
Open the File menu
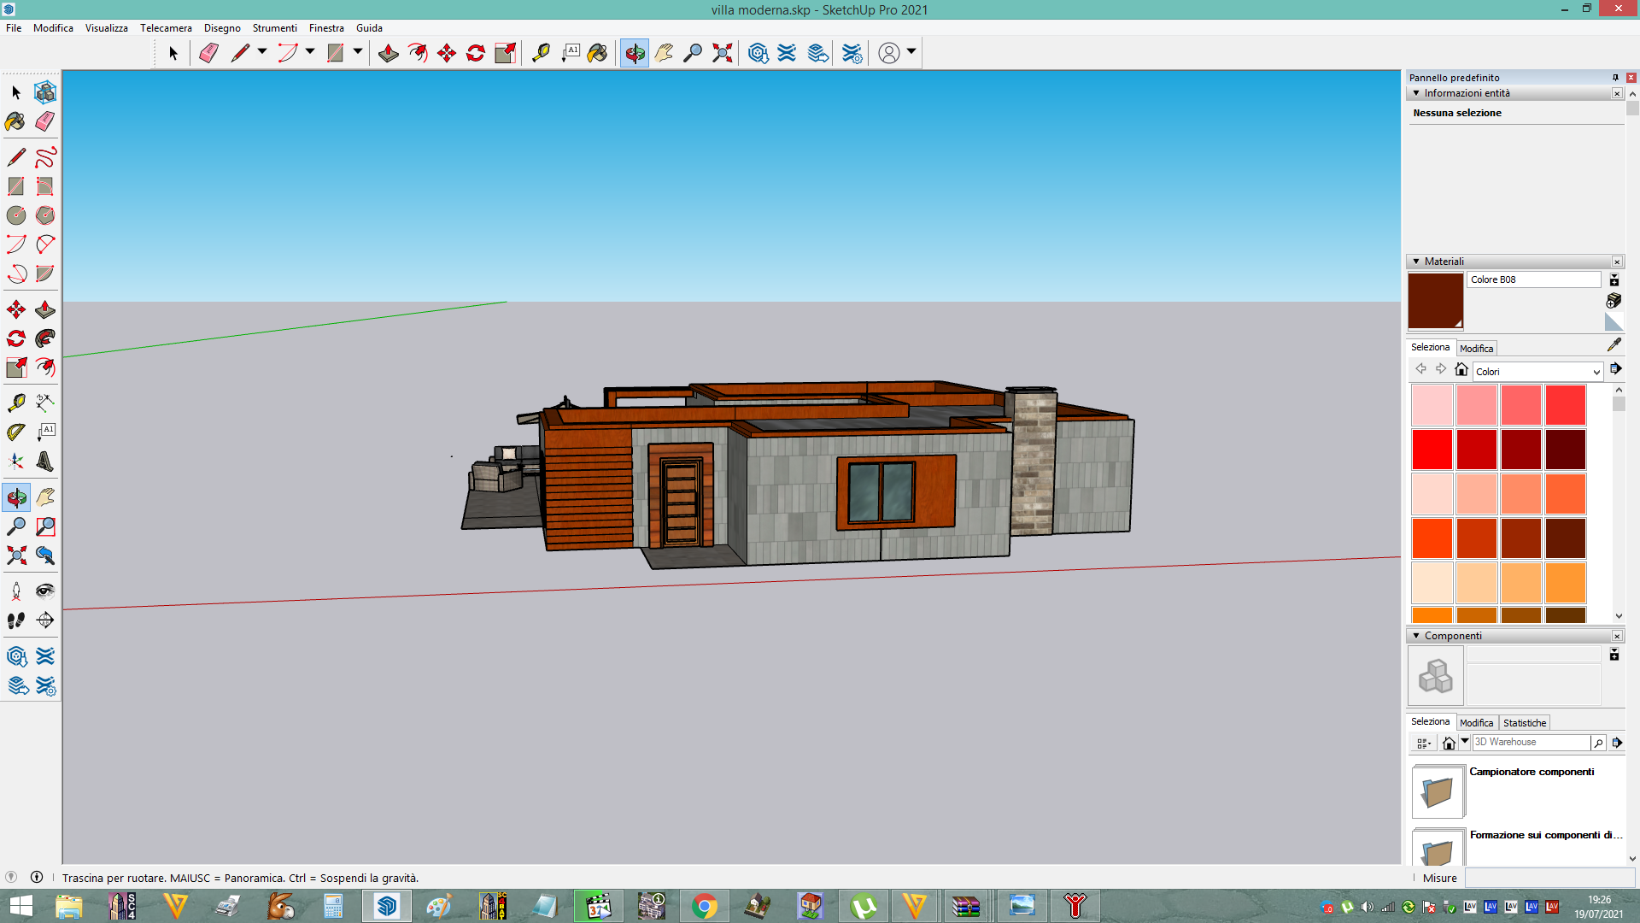pos(14,28)
